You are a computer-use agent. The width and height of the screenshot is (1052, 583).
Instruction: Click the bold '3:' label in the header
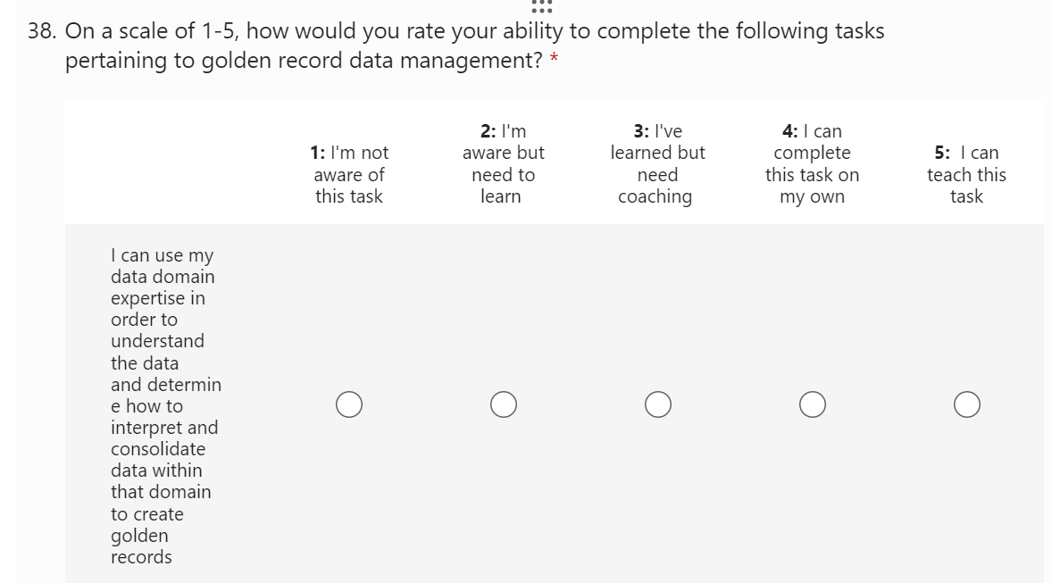coord(641,131)
